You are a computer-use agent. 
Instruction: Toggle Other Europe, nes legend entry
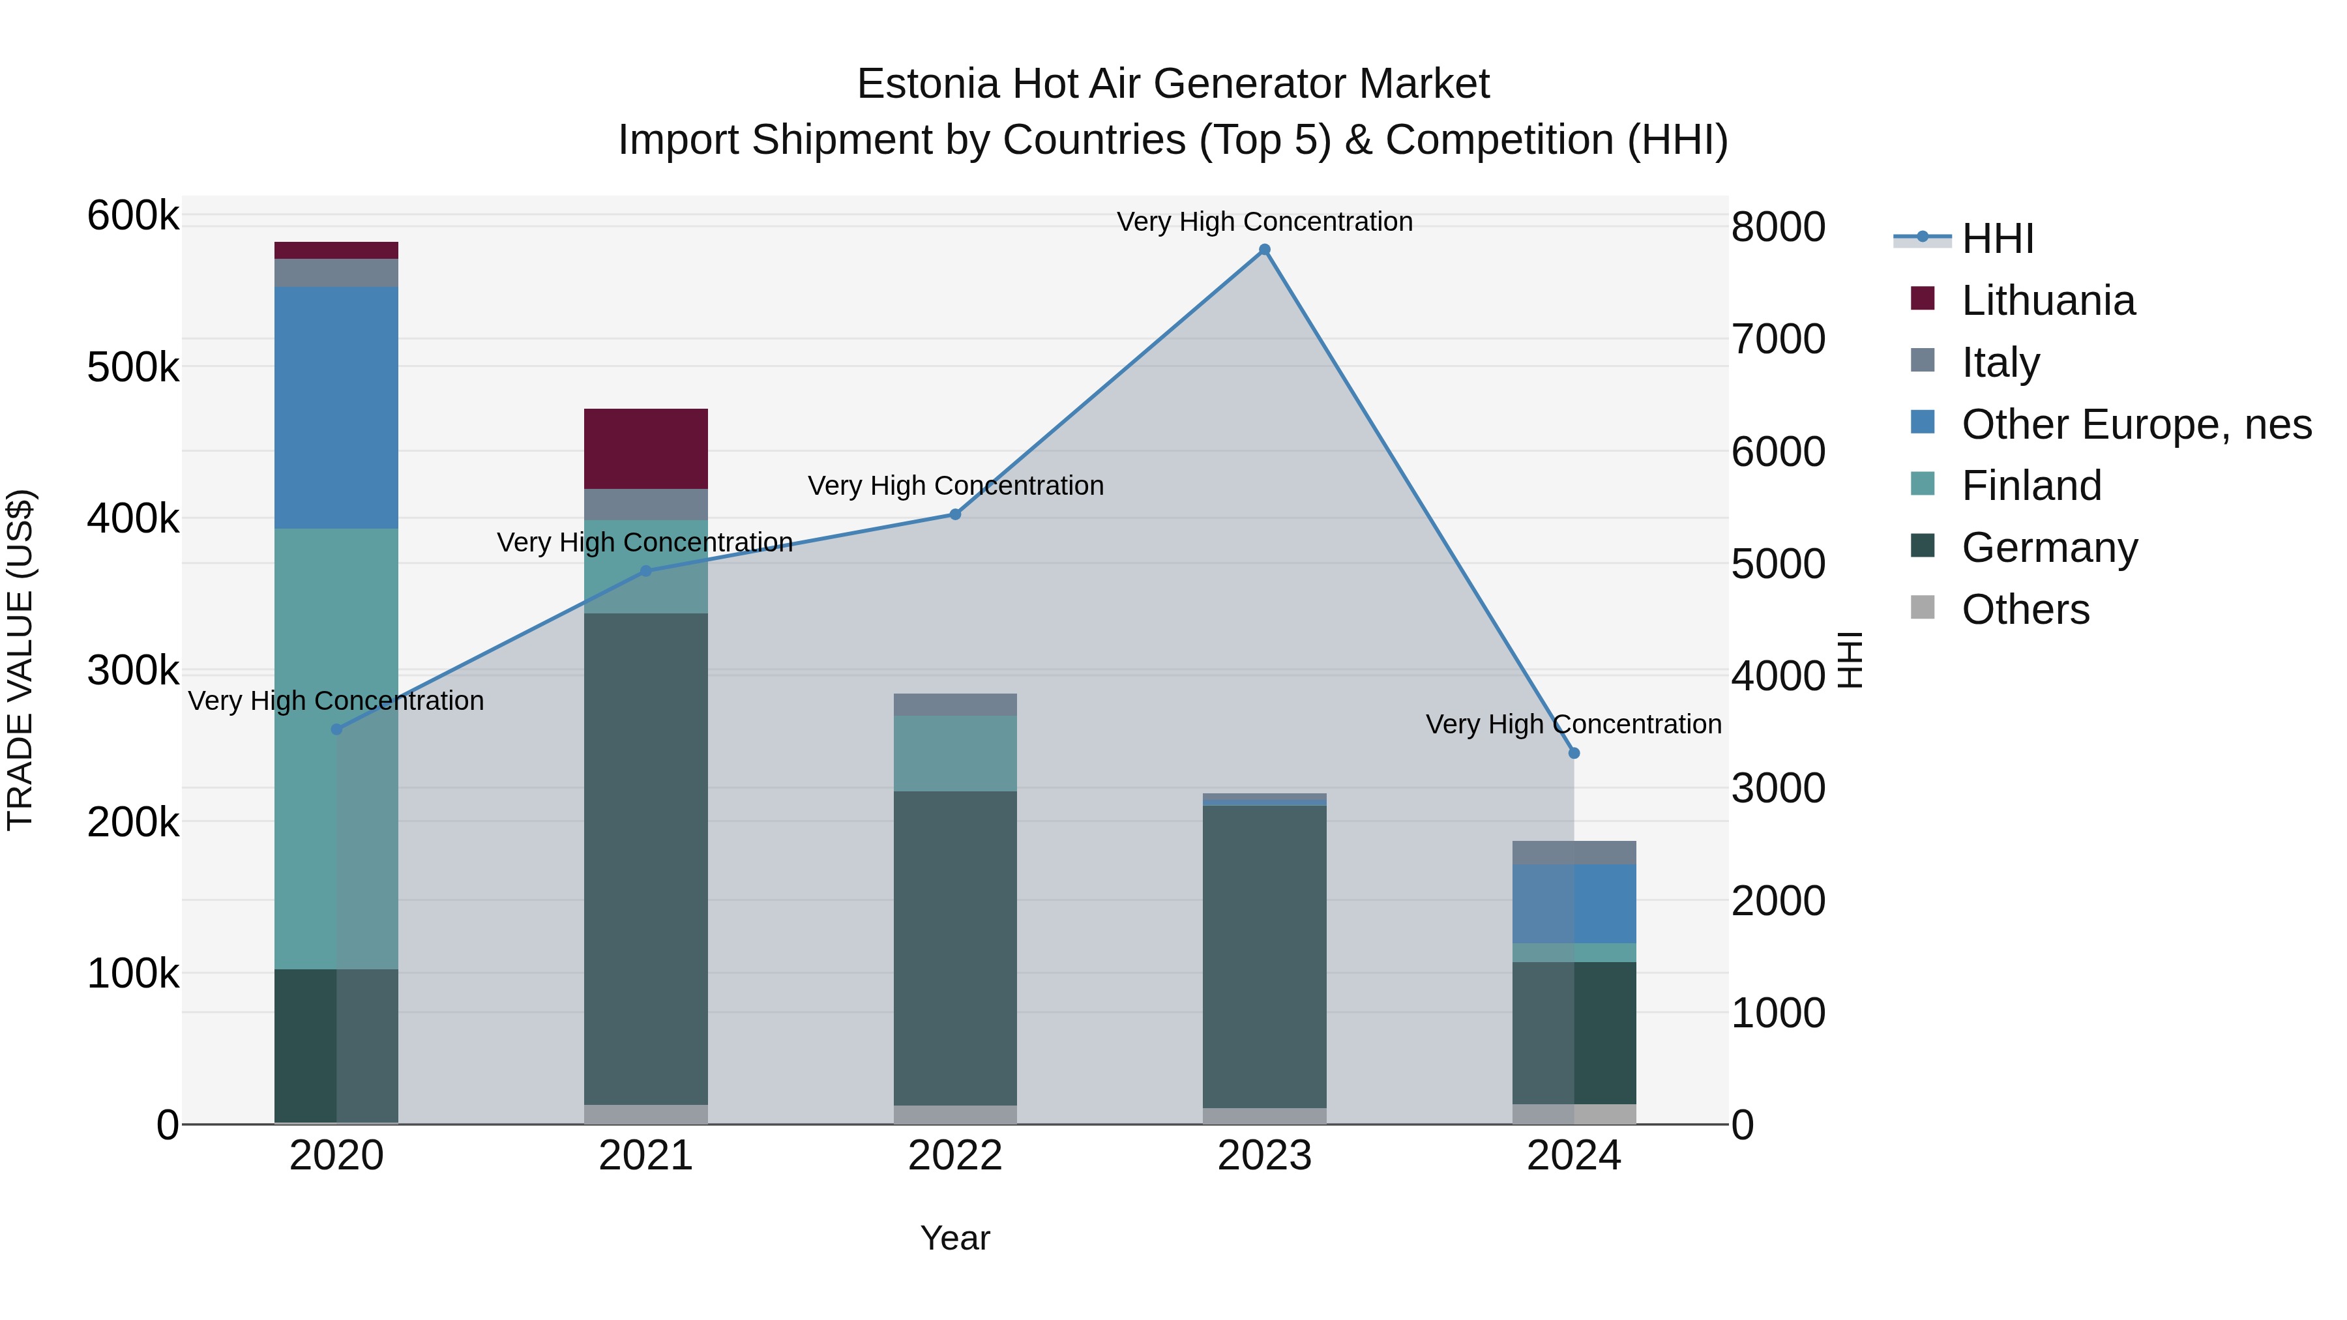click(2110, 424)
